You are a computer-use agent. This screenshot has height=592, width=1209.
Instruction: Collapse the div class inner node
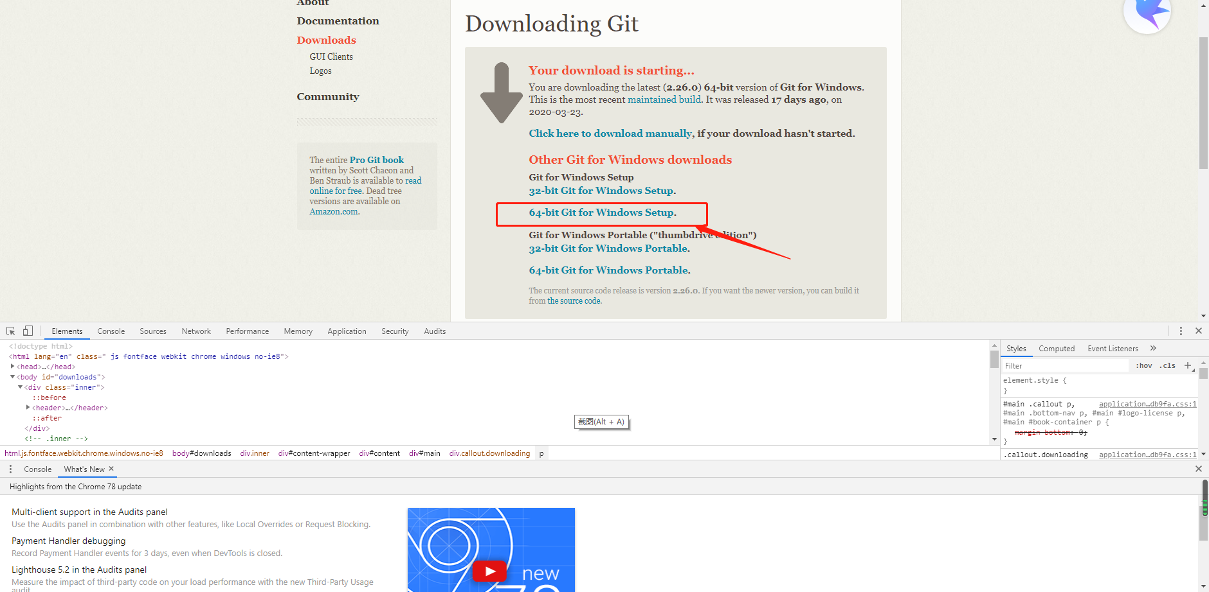coord(21,387)
